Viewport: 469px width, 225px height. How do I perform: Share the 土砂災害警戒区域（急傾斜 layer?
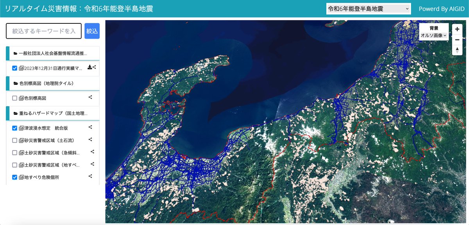click(93, 152)
